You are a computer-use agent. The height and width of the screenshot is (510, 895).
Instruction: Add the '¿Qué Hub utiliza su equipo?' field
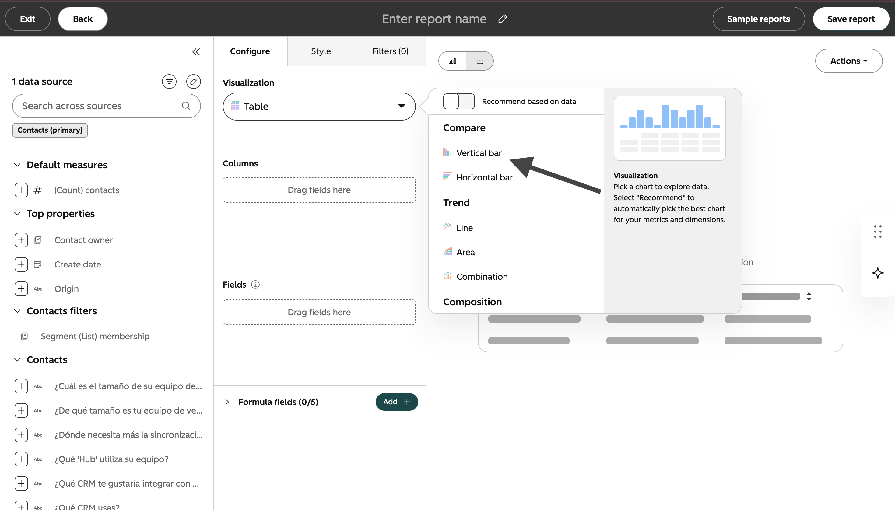(21, 459)
